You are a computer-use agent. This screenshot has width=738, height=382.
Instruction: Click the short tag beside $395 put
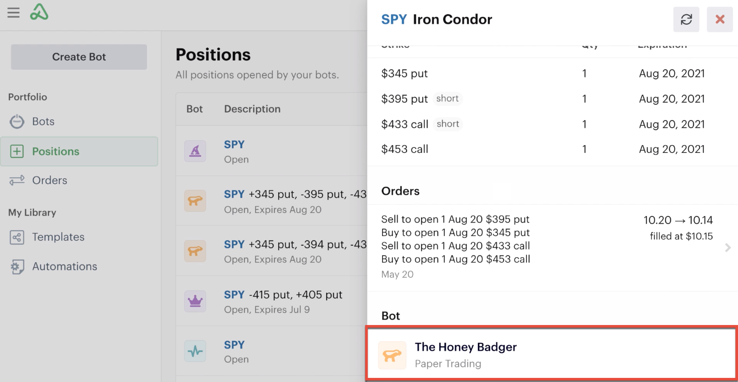(x=447, y=99)
